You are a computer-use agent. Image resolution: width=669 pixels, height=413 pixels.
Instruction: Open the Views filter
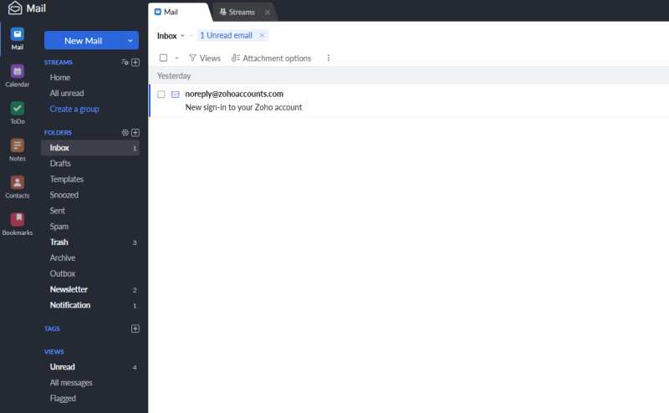click(x=205, y=58)
